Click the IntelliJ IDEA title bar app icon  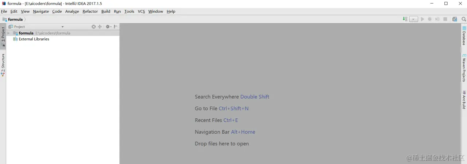pos(4,3)
